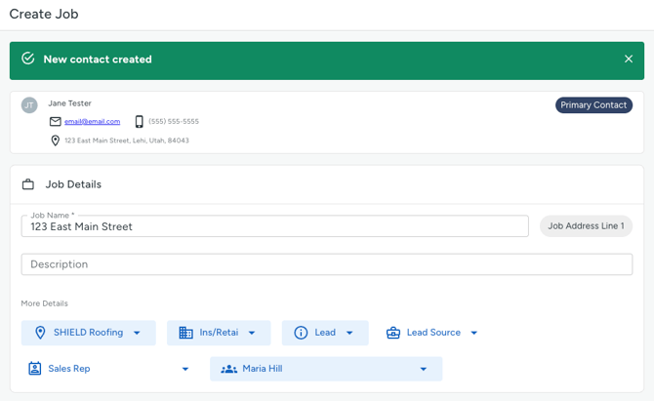
Task: Open the email@email.com link
Action: click(92, 121)
